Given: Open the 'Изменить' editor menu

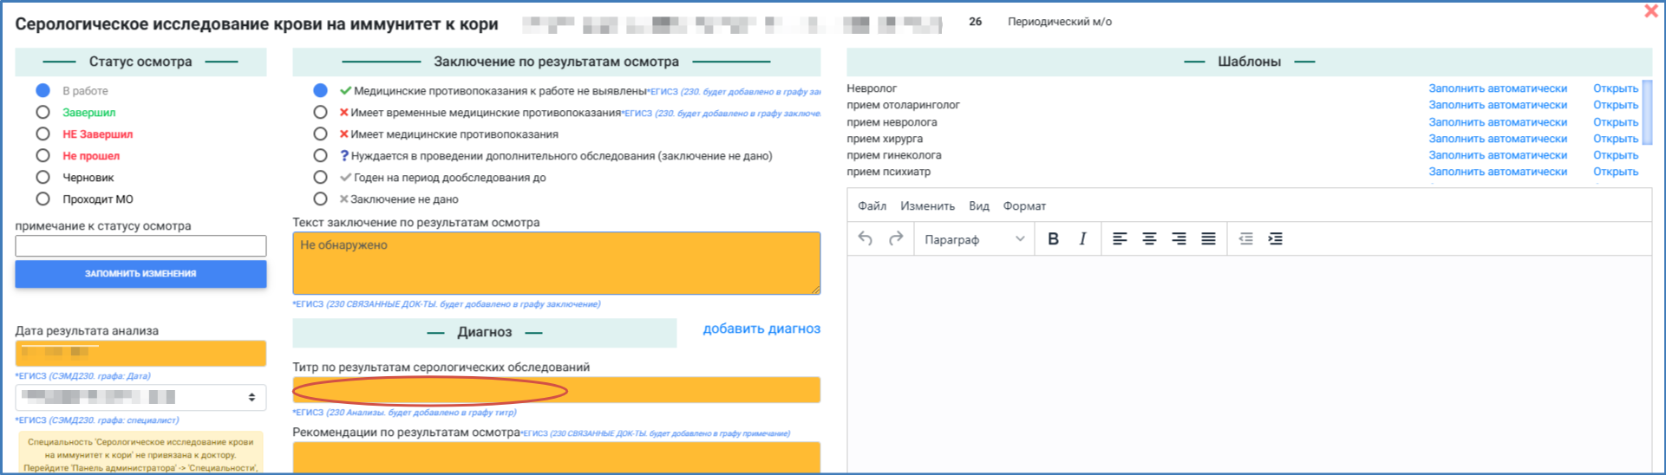Looking at the screenshot, I should click(x=927, y=206).
